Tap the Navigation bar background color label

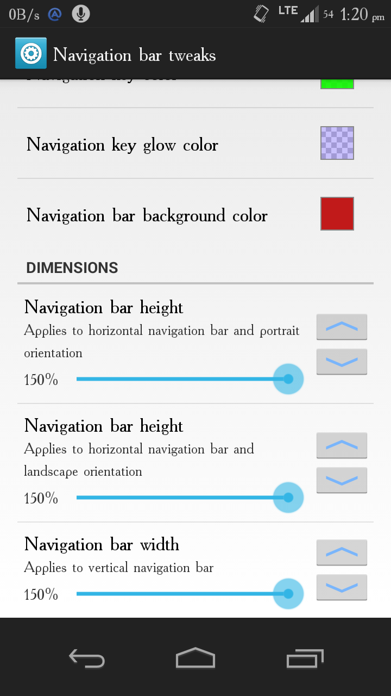[147, 216]
